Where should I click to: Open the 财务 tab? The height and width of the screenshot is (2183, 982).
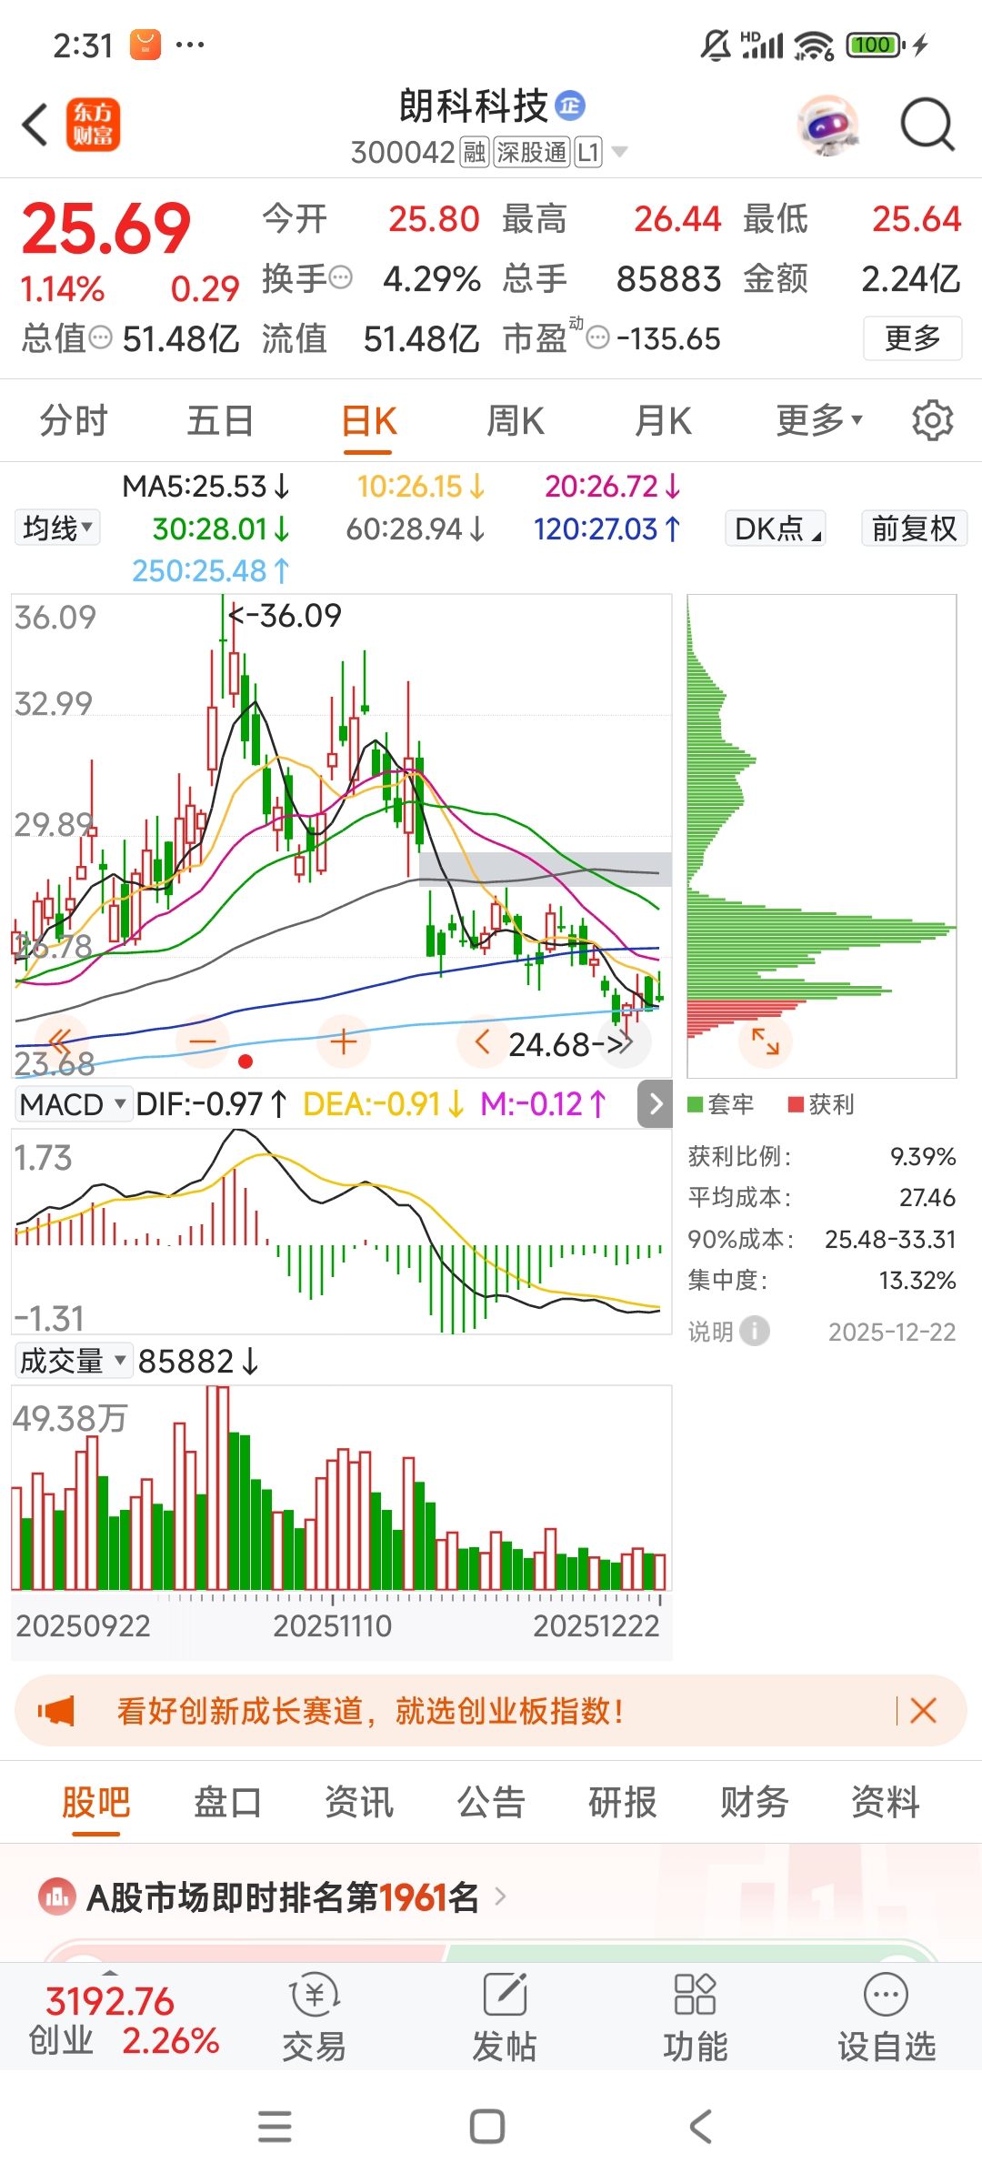[754, 1802]
